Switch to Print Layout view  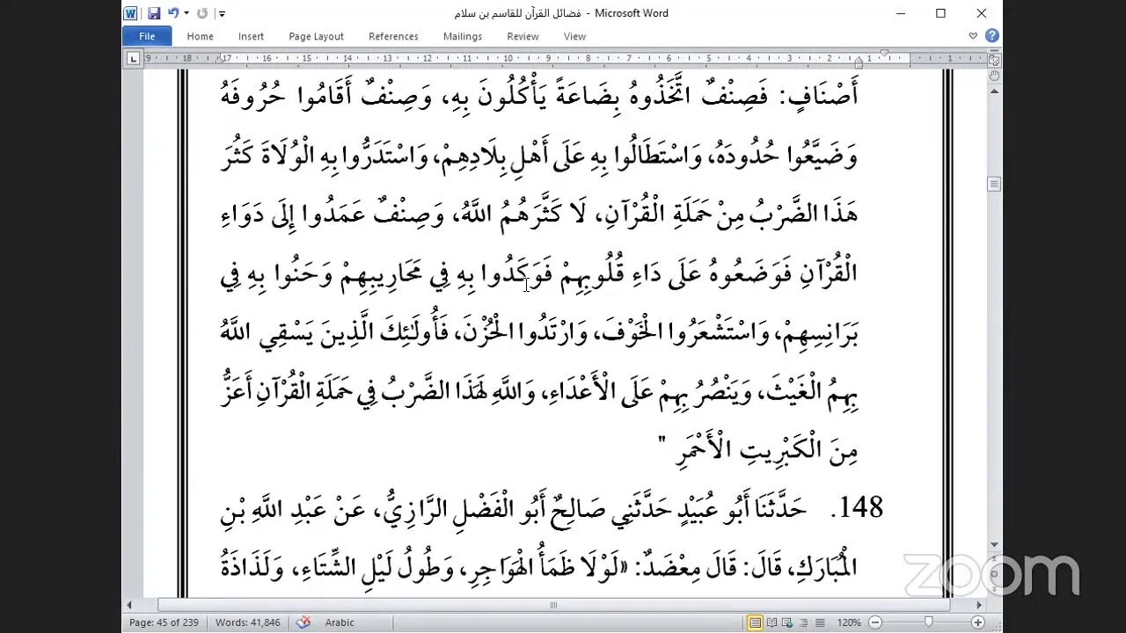(x=755, y=622)
